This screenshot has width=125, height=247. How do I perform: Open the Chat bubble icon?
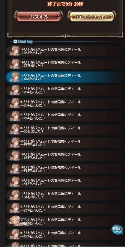pyautogui.click(x=117, y=230)
